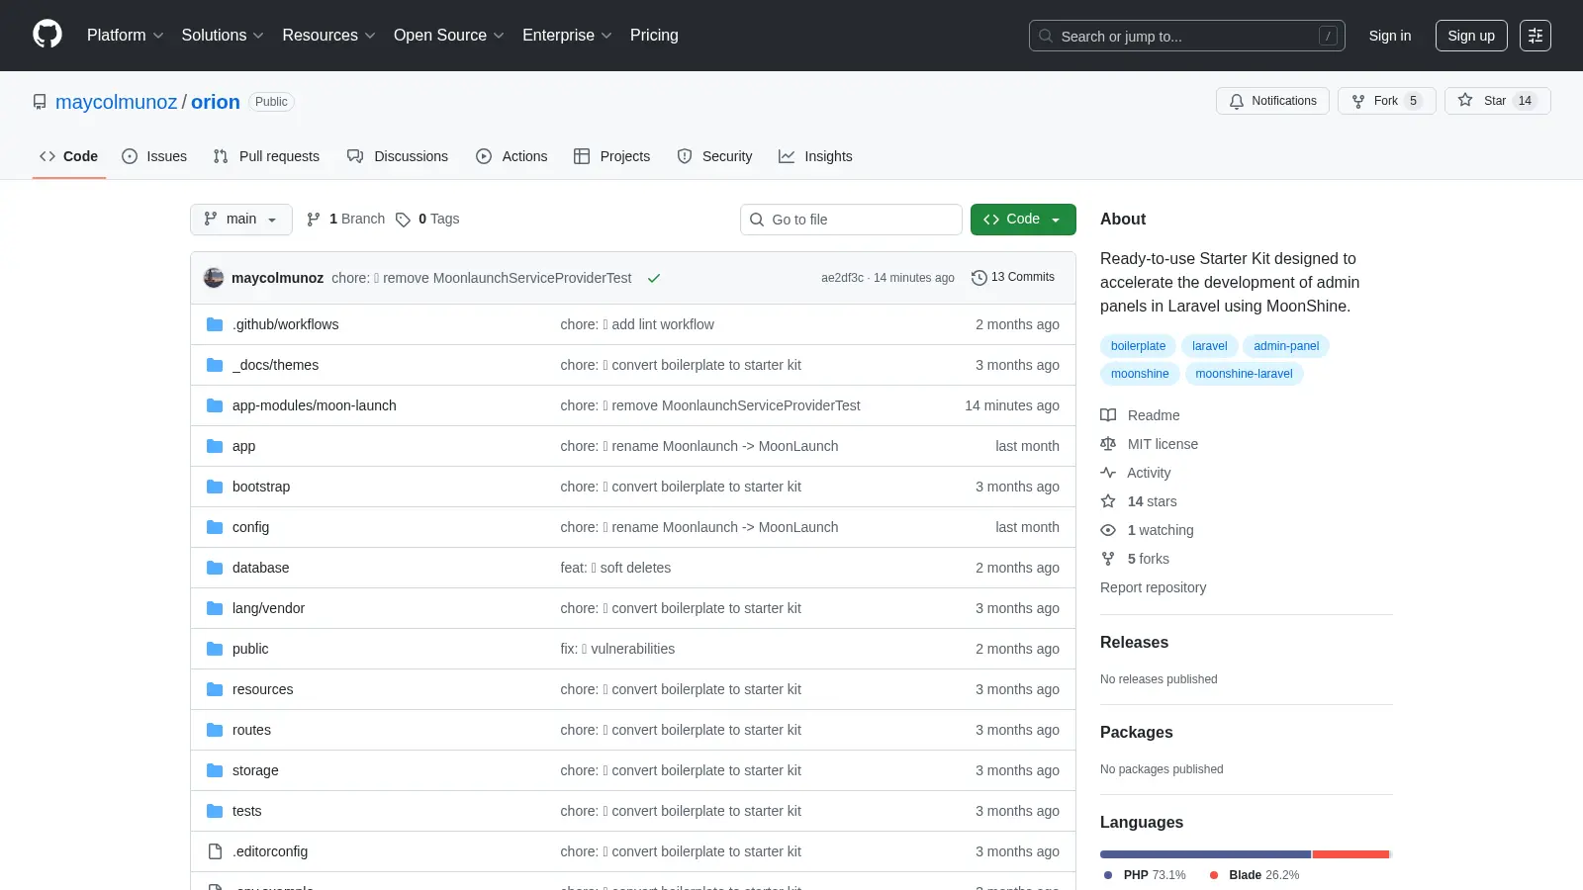The width and height of the screenshot is (1583, 890).
Task: Click the green commit status checkmark
Action: click(x=654, y=278)
